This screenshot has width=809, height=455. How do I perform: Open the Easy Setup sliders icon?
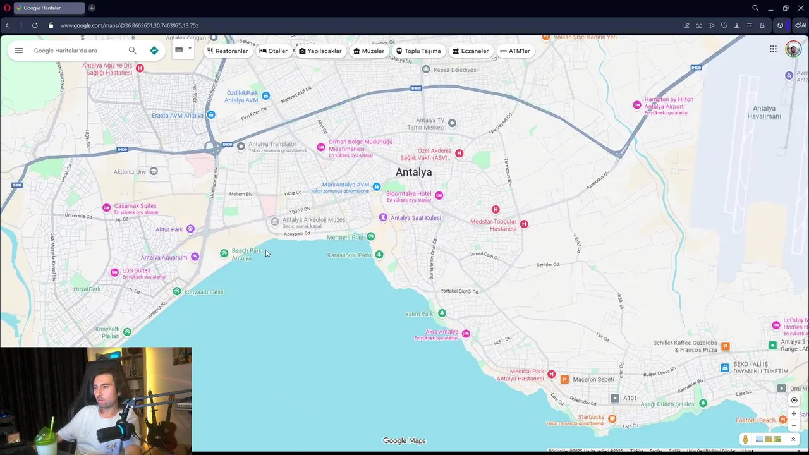[750, 25]
